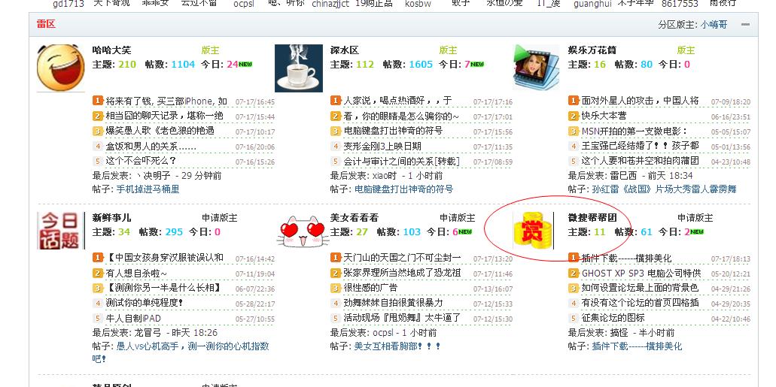Open the 哈哈大笑 laughing face forum icon
This screenshot has height=387, width=776.
[x=61, y=68]
